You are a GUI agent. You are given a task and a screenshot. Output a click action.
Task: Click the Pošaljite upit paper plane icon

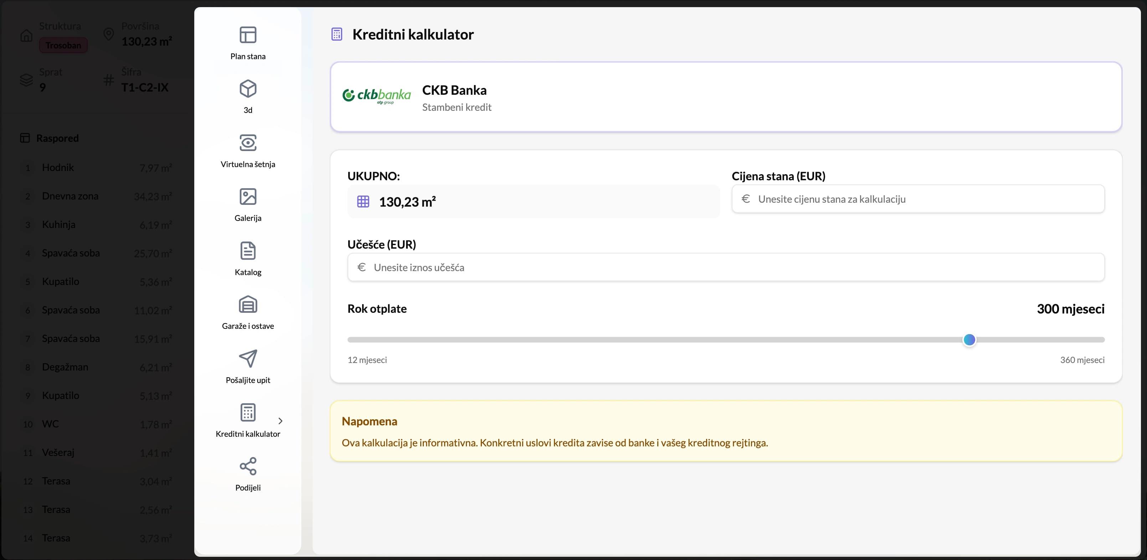248,358
